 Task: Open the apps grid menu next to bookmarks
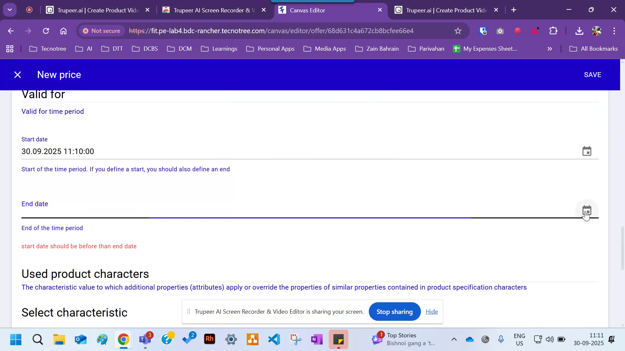click(x=9, y=48)
